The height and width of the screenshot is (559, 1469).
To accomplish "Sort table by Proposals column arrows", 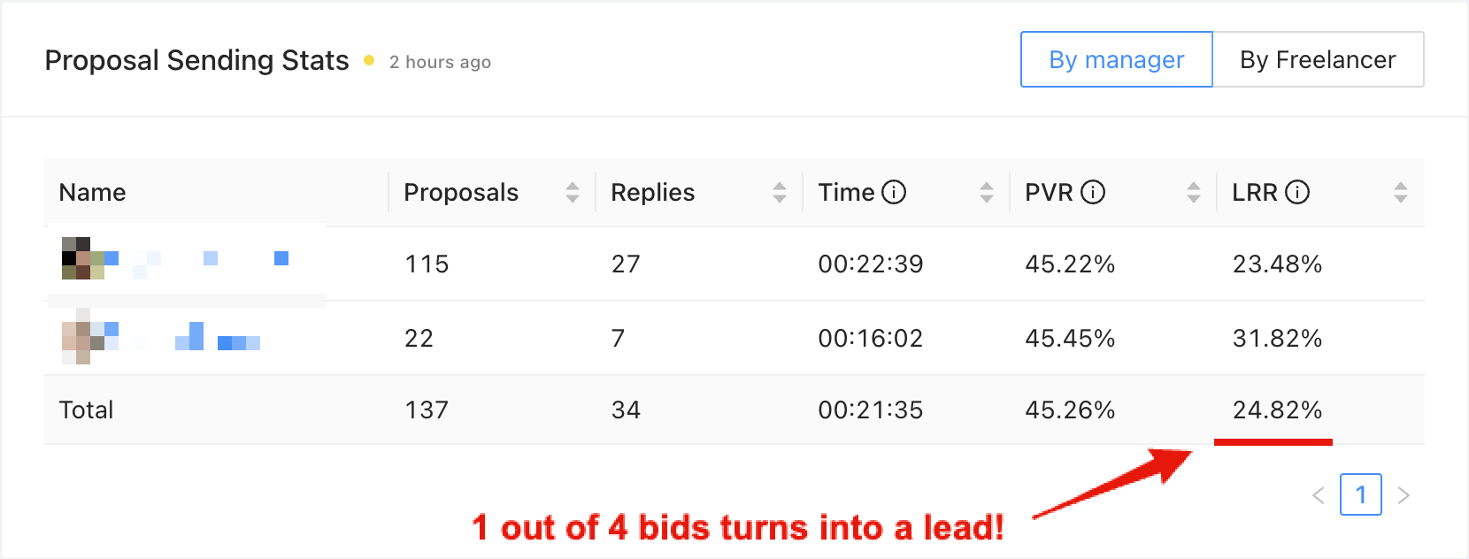I will click(573, 192).
